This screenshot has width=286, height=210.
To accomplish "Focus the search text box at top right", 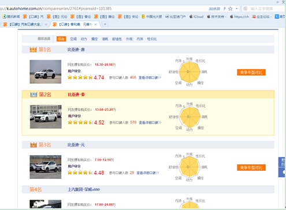I will point(267,9).
